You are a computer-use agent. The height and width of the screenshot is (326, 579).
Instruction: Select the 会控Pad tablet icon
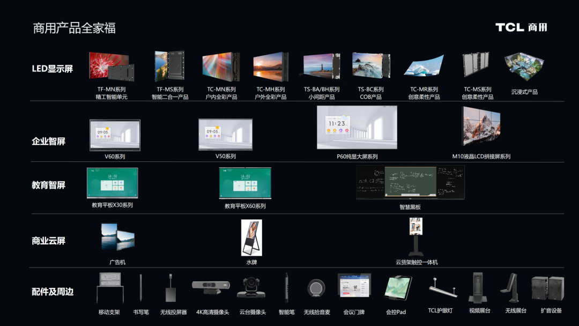[x=398, y=287]
